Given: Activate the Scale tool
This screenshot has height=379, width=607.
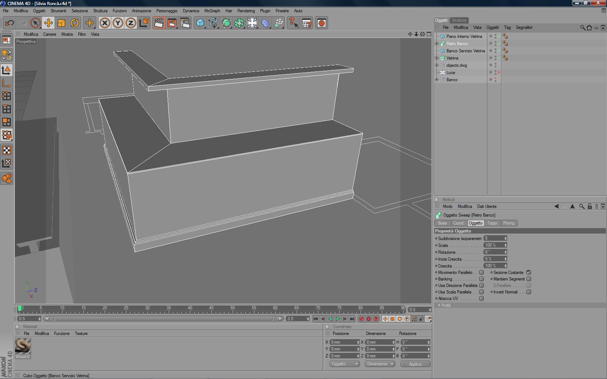Looking at the screenshot, I should (x=61, y=23).
